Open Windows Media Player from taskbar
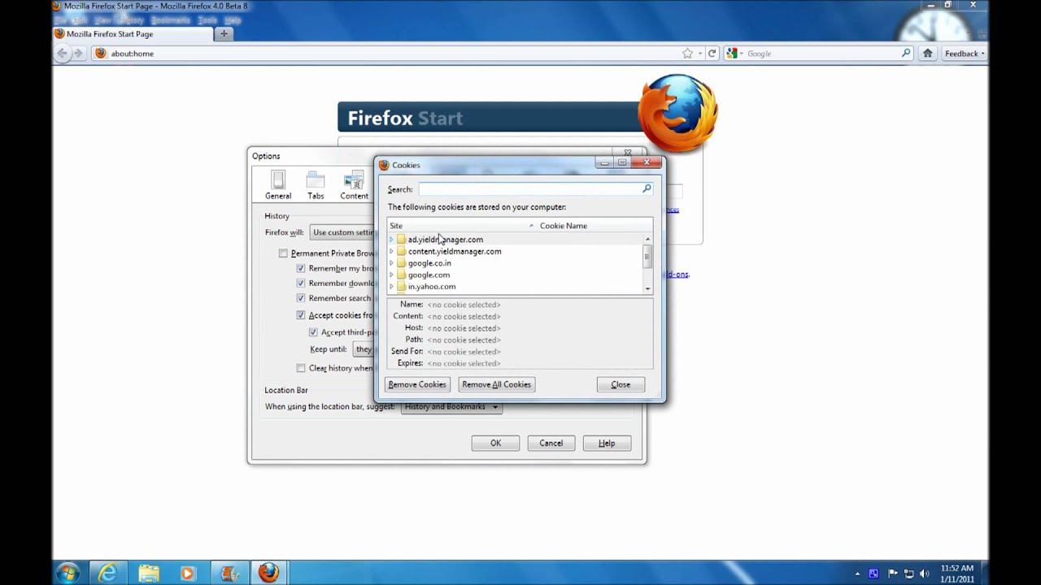Viewport: 1041px width, 585px height. pyautogui.click(x=188, y=573)
